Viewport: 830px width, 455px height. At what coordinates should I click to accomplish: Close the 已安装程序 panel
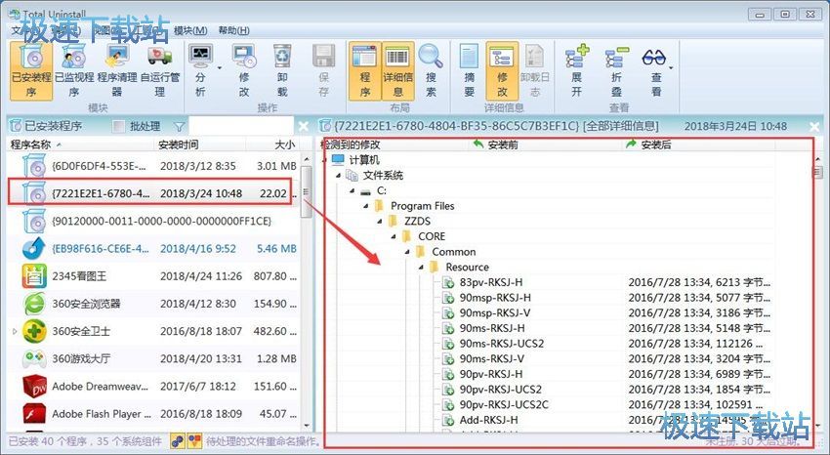coord(304,127)
